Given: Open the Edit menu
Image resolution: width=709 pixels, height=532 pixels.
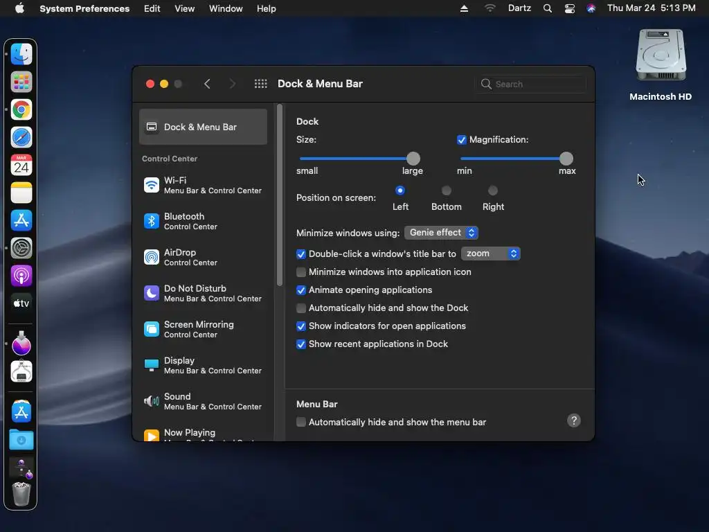Looking at the screenshot, I should [x=152, y=8].
